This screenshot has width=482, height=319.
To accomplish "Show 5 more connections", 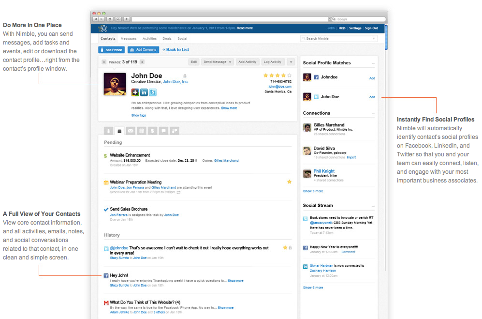I will [313, 191].
